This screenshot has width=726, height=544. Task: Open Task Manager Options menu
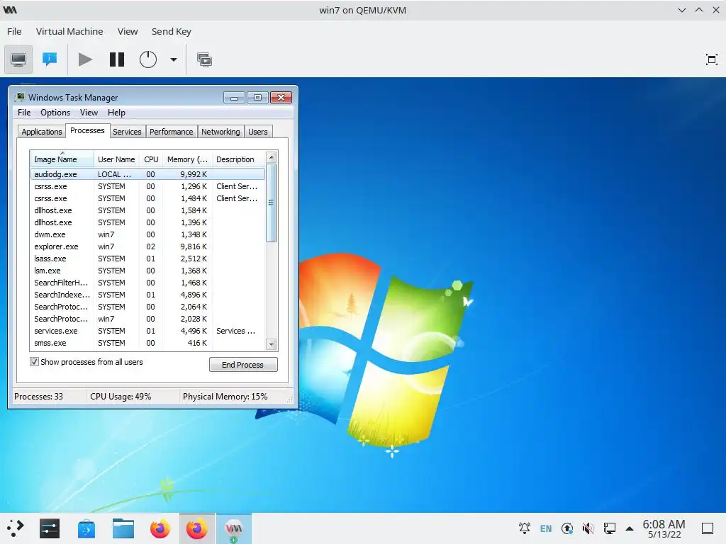pos(55,113)
